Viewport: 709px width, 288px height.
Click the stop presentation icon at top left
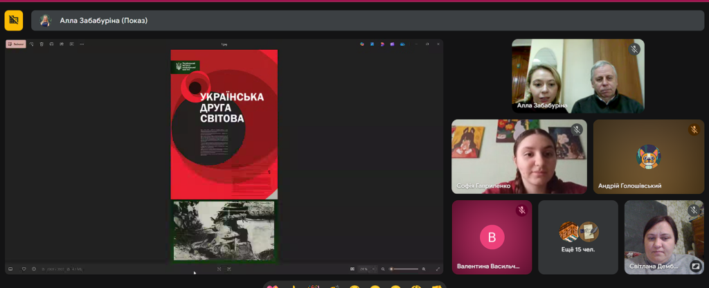tap(14, 20)
